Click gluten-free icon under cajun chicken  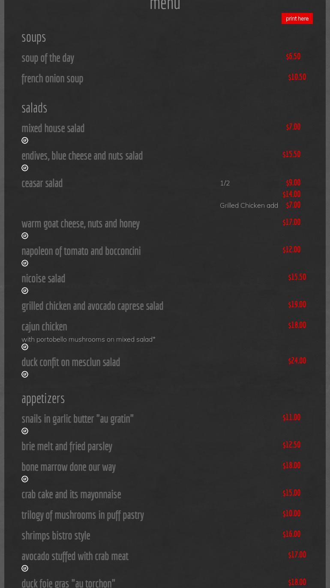tap(25, 347)
